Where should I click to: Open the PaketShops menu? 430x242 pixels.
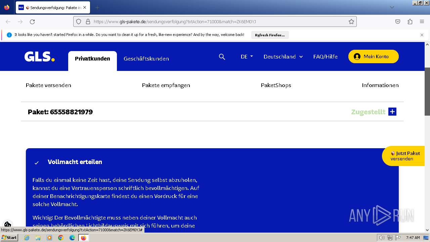pyautogui.click(x=276, y=85)
